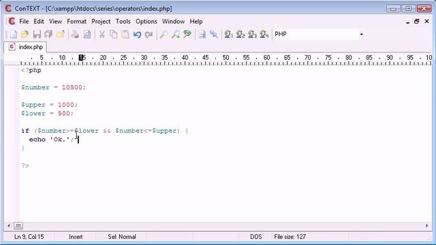
Task: Open the Help menu
Action: (196, 21)
